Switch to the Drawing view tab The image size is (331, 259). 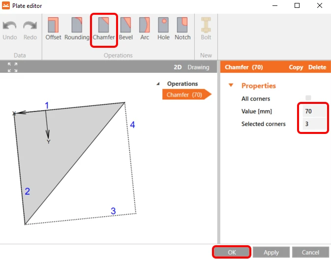(198, 67)
